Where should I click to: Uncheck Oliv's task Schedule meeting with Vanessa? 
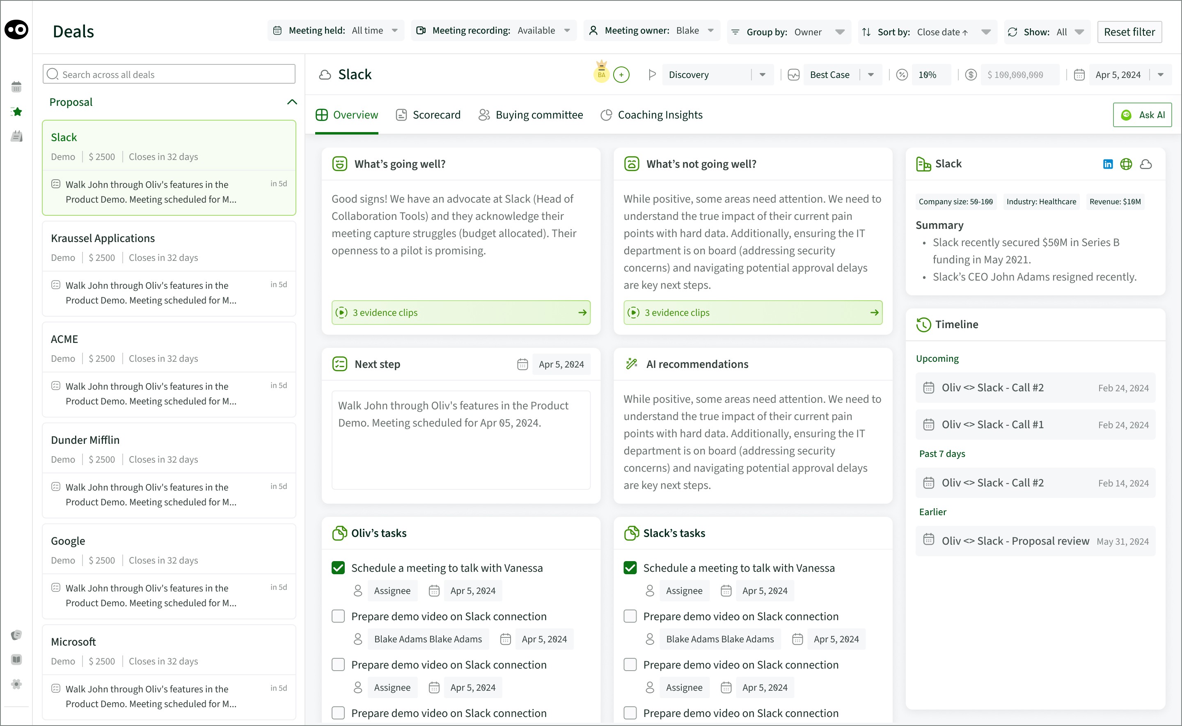(x=338, y=568)
